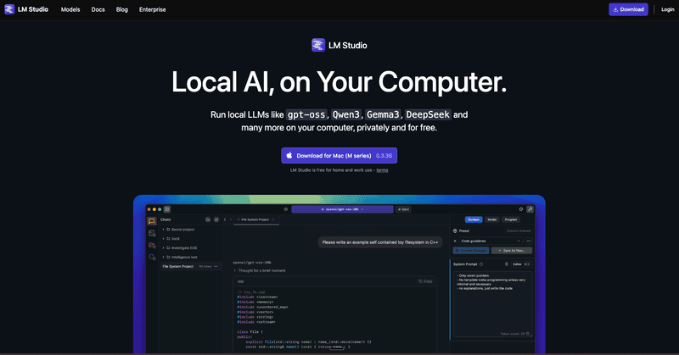This screenshot has width=679, height=355.
Task: Click the LM Studio logo above the headline
Action: [339, 45]
